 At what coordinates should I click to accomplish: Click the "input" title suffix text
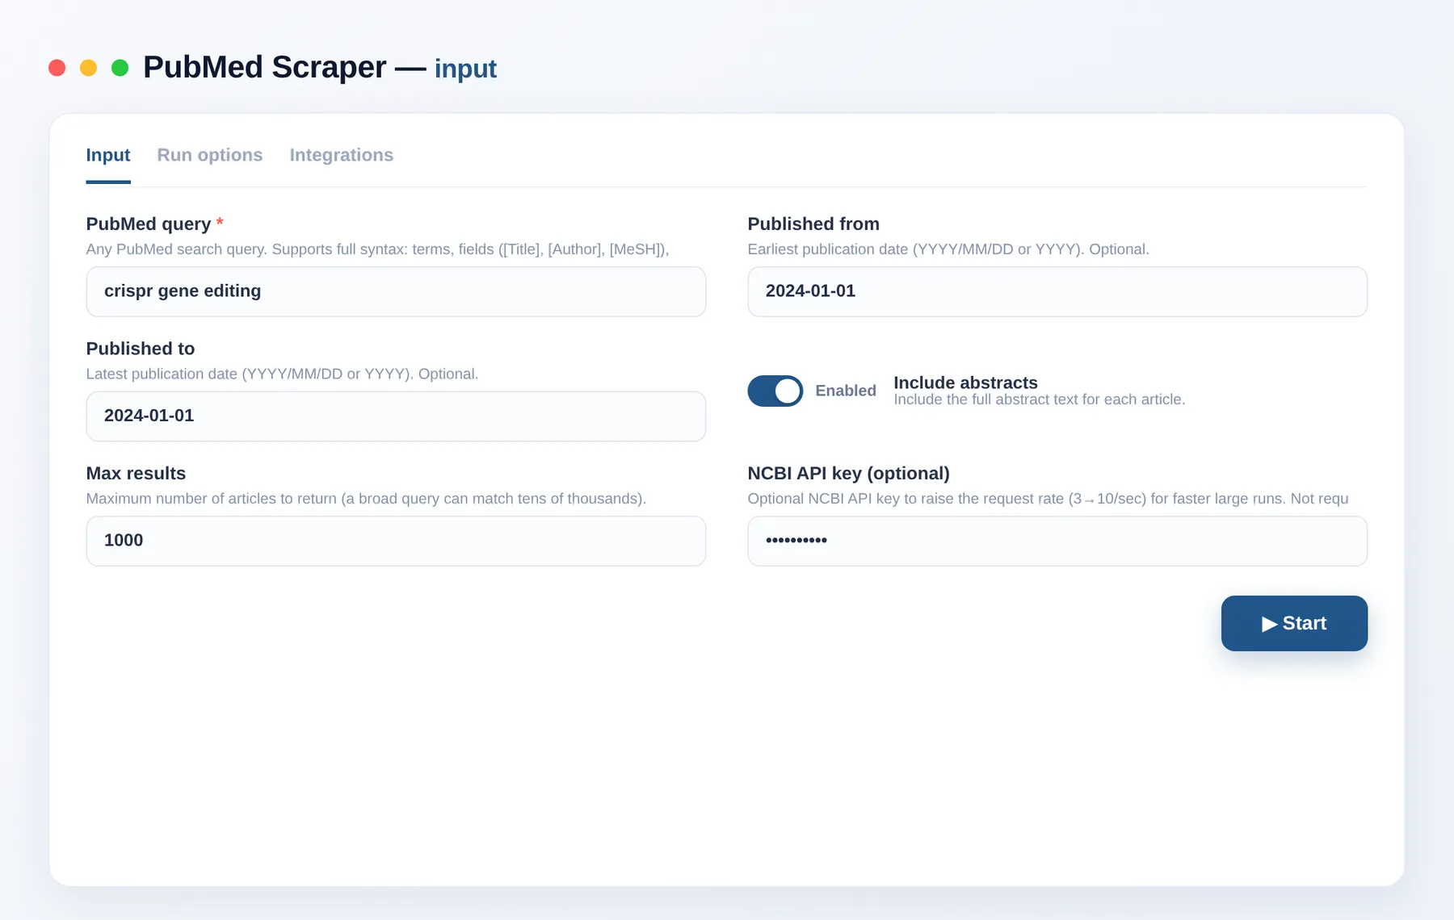coord(465,69)
